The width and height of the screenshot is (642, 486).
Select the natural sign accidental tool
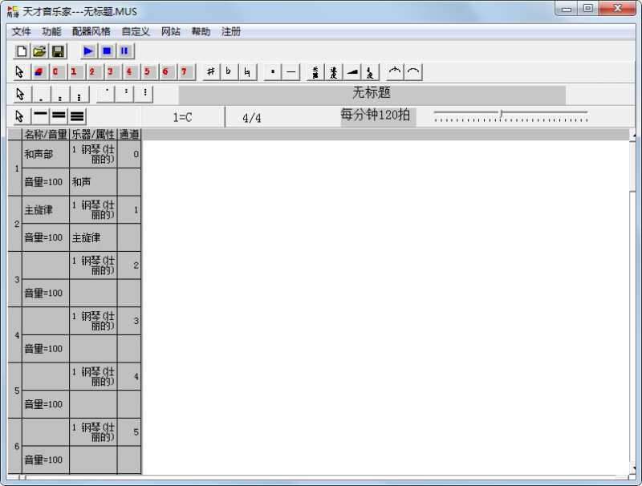click(247, 72)
